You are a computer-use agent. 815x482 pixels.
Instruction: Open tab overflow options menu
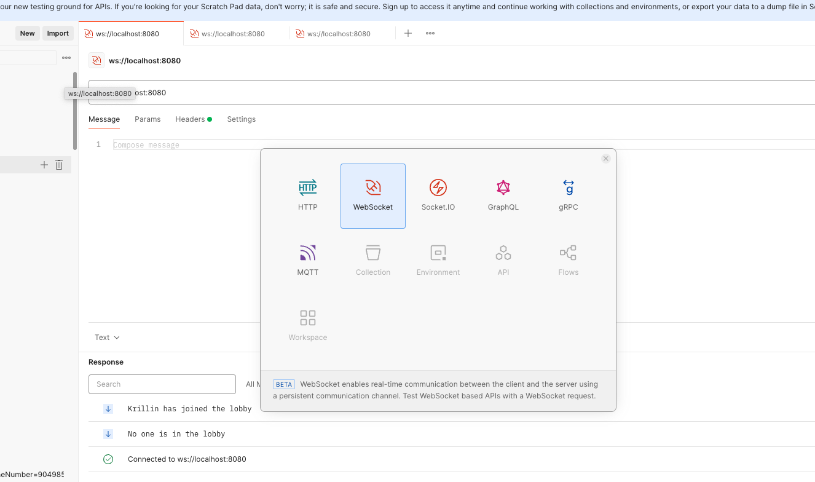[x=430, y=33]
